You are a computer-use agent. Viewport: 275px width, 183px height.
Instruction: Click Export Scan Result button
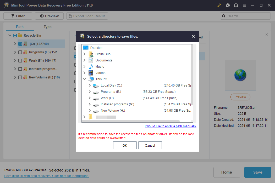(87, 16)
